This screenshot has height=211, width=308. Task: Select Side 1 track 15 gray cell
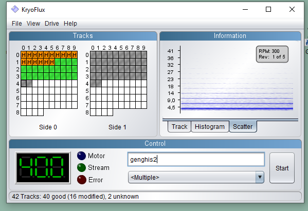tap(121, 62)
